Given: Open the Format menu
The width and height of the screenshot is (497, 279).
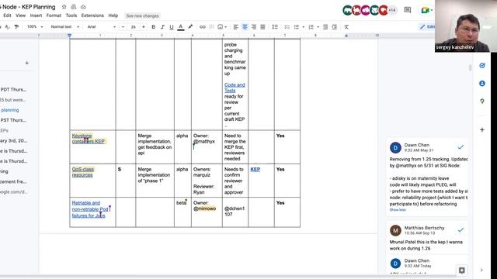Looking at the screenshot, I should [54, 15].
